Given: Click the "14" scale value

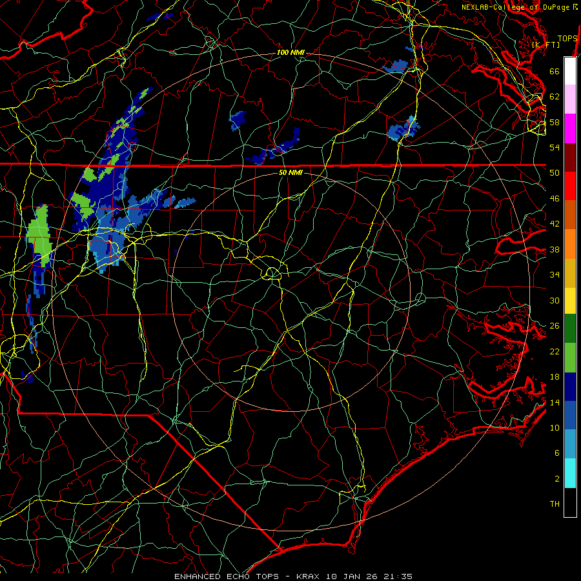Looking at the screenshot, I should tap(555, 402).
